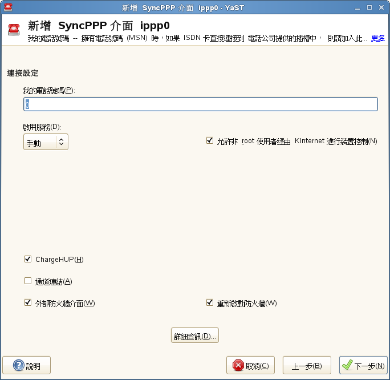Screen dimensions: 390x380
Task: Open the 更多 (more) help link
Action: click(x=378, y=38)
